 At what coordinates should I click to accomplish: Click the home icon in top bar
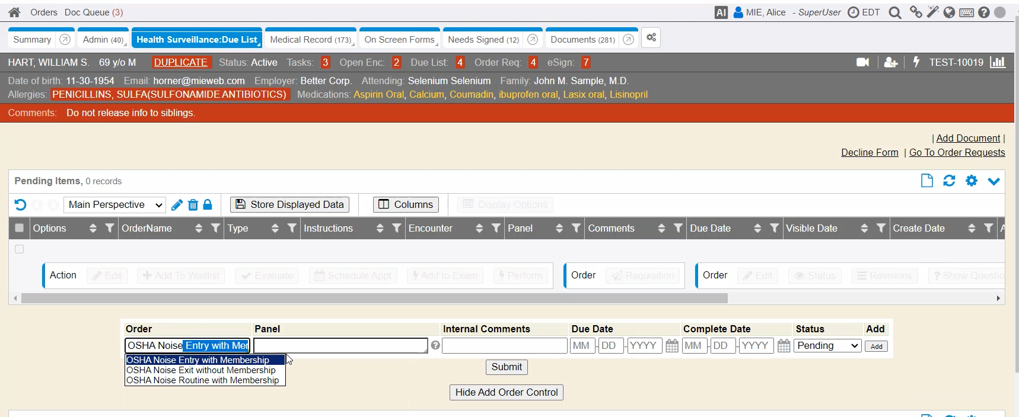pos(14,12)
